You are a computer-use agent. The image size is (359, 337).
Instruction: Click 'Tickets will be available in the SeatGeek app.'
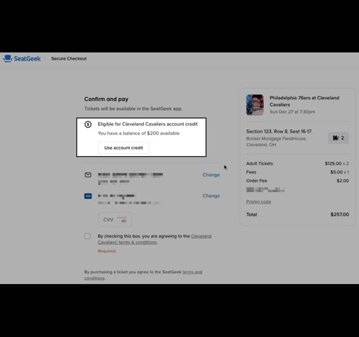(x=133, y=109)
